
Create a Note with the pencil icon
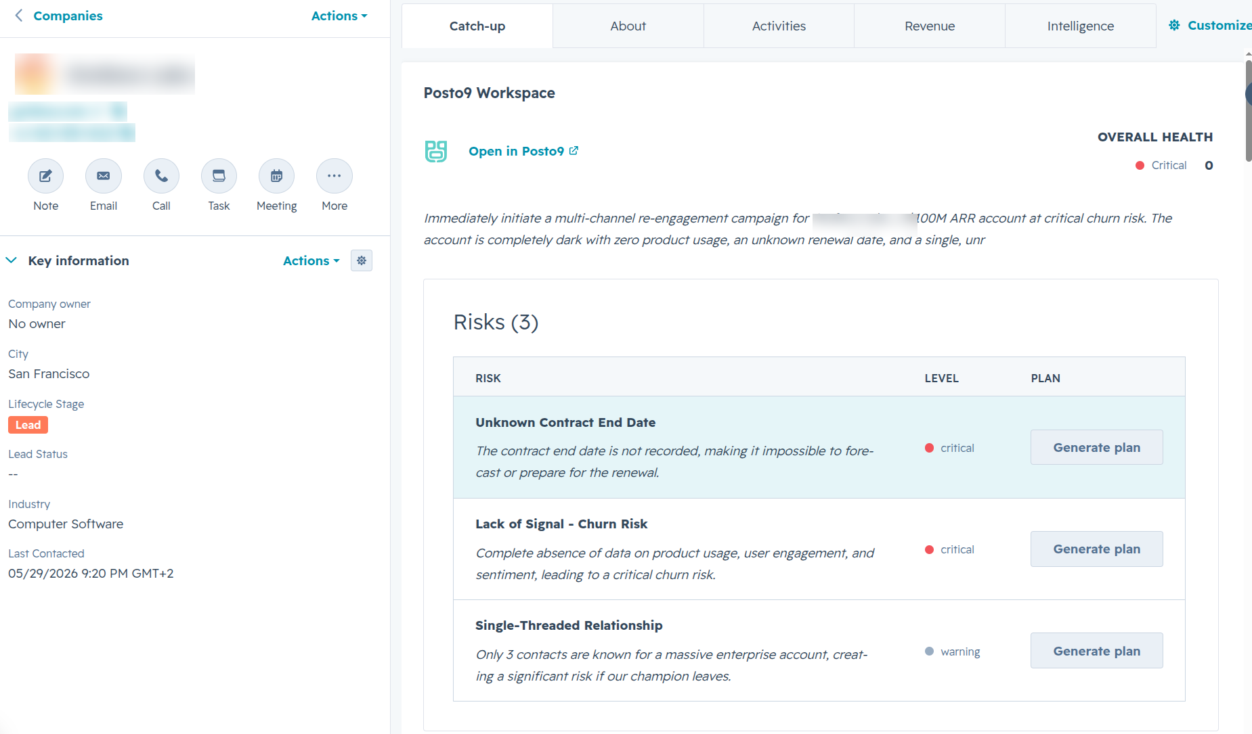tap(45, 176)
